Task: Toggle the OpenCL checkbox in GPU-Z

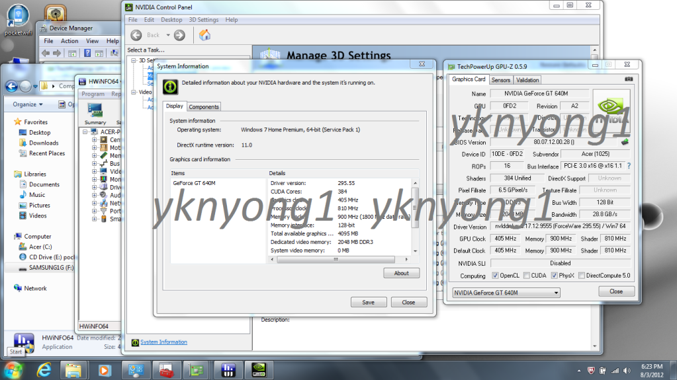Action: (495, 276)
